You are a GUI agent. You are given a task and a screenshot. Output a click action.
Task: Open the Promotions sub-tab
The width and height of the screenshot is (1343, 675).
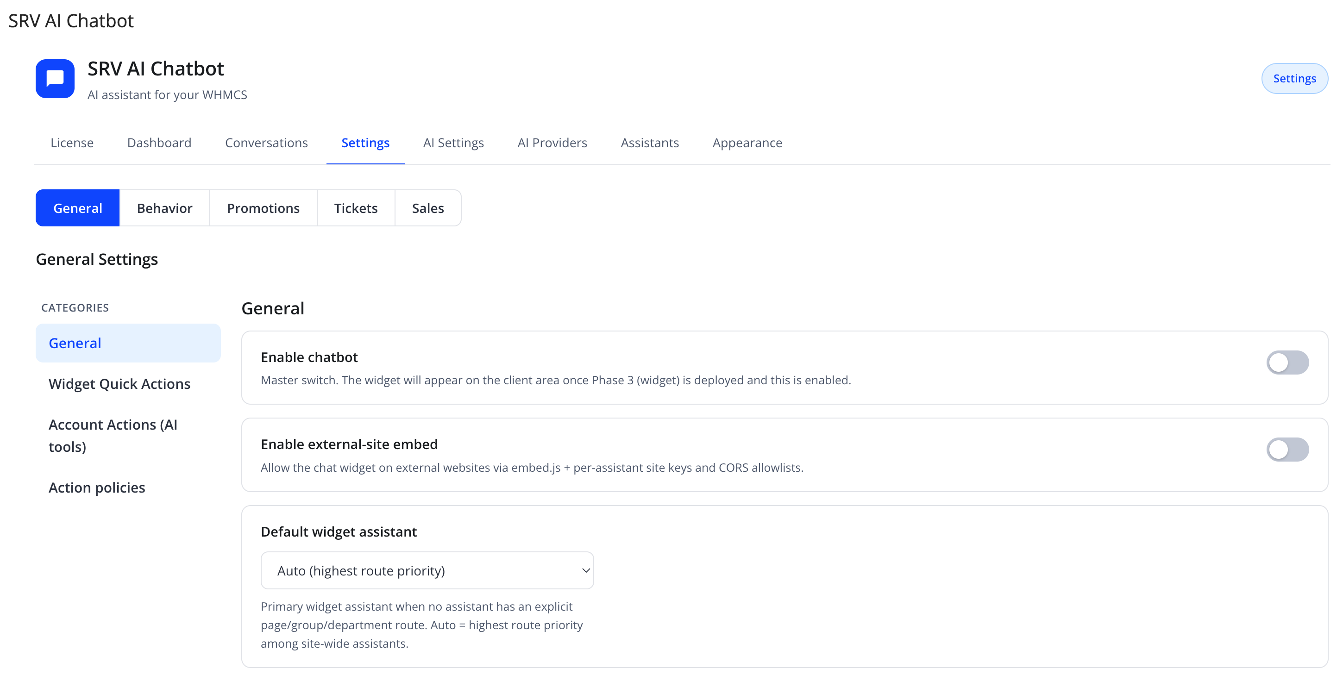[264, 208]
